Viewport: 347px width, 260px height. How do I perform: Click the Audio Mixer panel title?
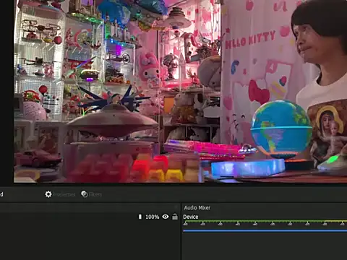pos(197,207)
